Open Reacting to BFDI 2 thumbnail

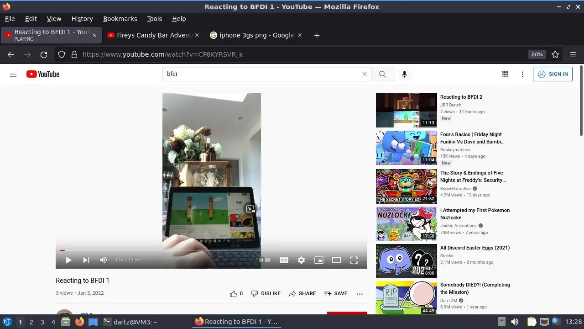coord(407,110)
